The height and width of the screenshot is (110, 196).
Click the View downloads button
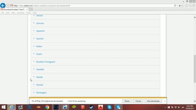click(153, 101)
